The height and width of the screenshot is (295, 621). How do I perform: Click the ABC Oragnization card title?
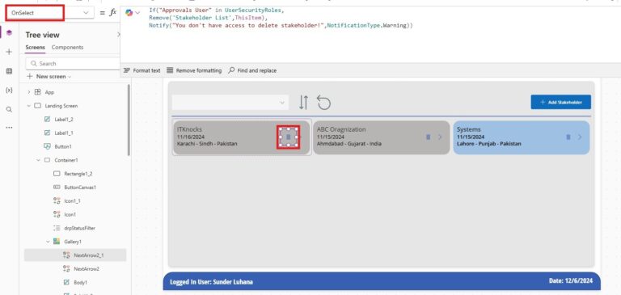coord(341,129)
